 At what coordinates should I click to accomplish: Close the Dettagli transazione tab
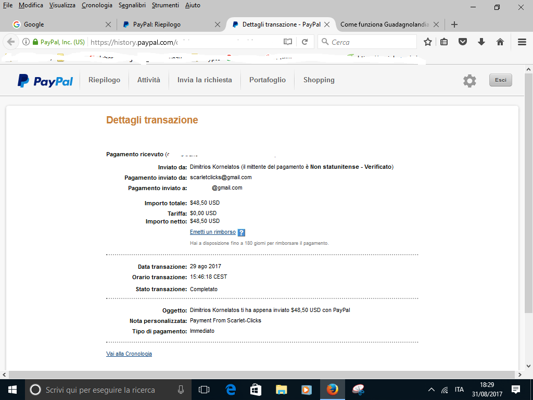pos(327,24)
